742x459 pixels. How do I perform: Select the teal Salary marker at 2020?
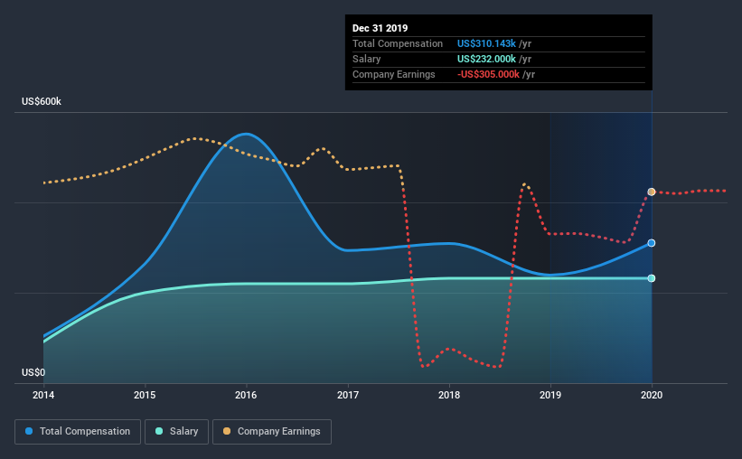click(x=652, y=278)
